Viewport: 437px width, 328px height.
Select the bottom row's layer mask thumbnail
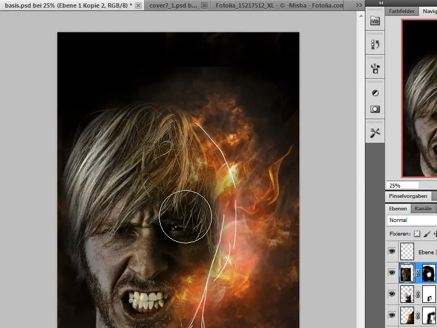pyautogui.click(x=429, y=315)
